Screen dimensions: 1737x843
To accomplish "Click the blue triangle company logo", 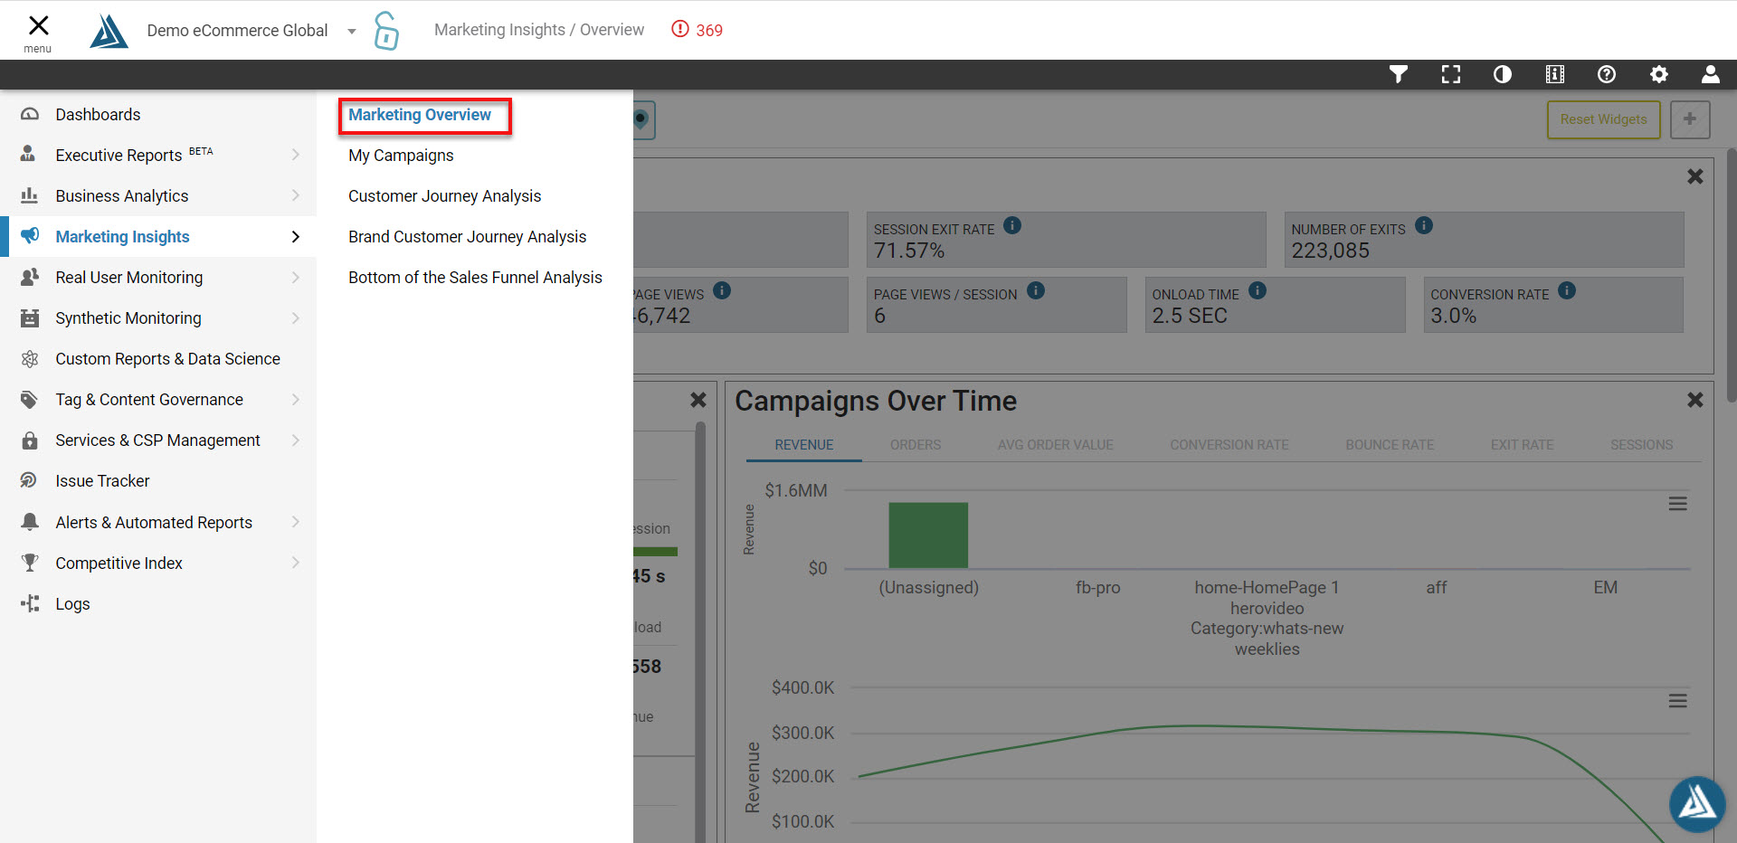I will [109, 31].
